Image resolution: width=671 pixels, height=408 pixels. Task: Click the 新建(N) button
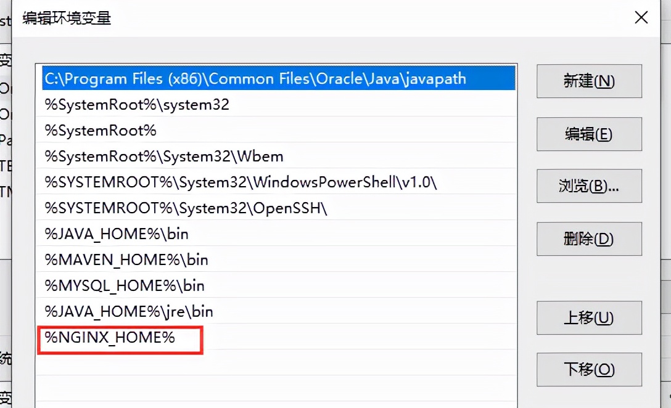(x=588, y=81)
